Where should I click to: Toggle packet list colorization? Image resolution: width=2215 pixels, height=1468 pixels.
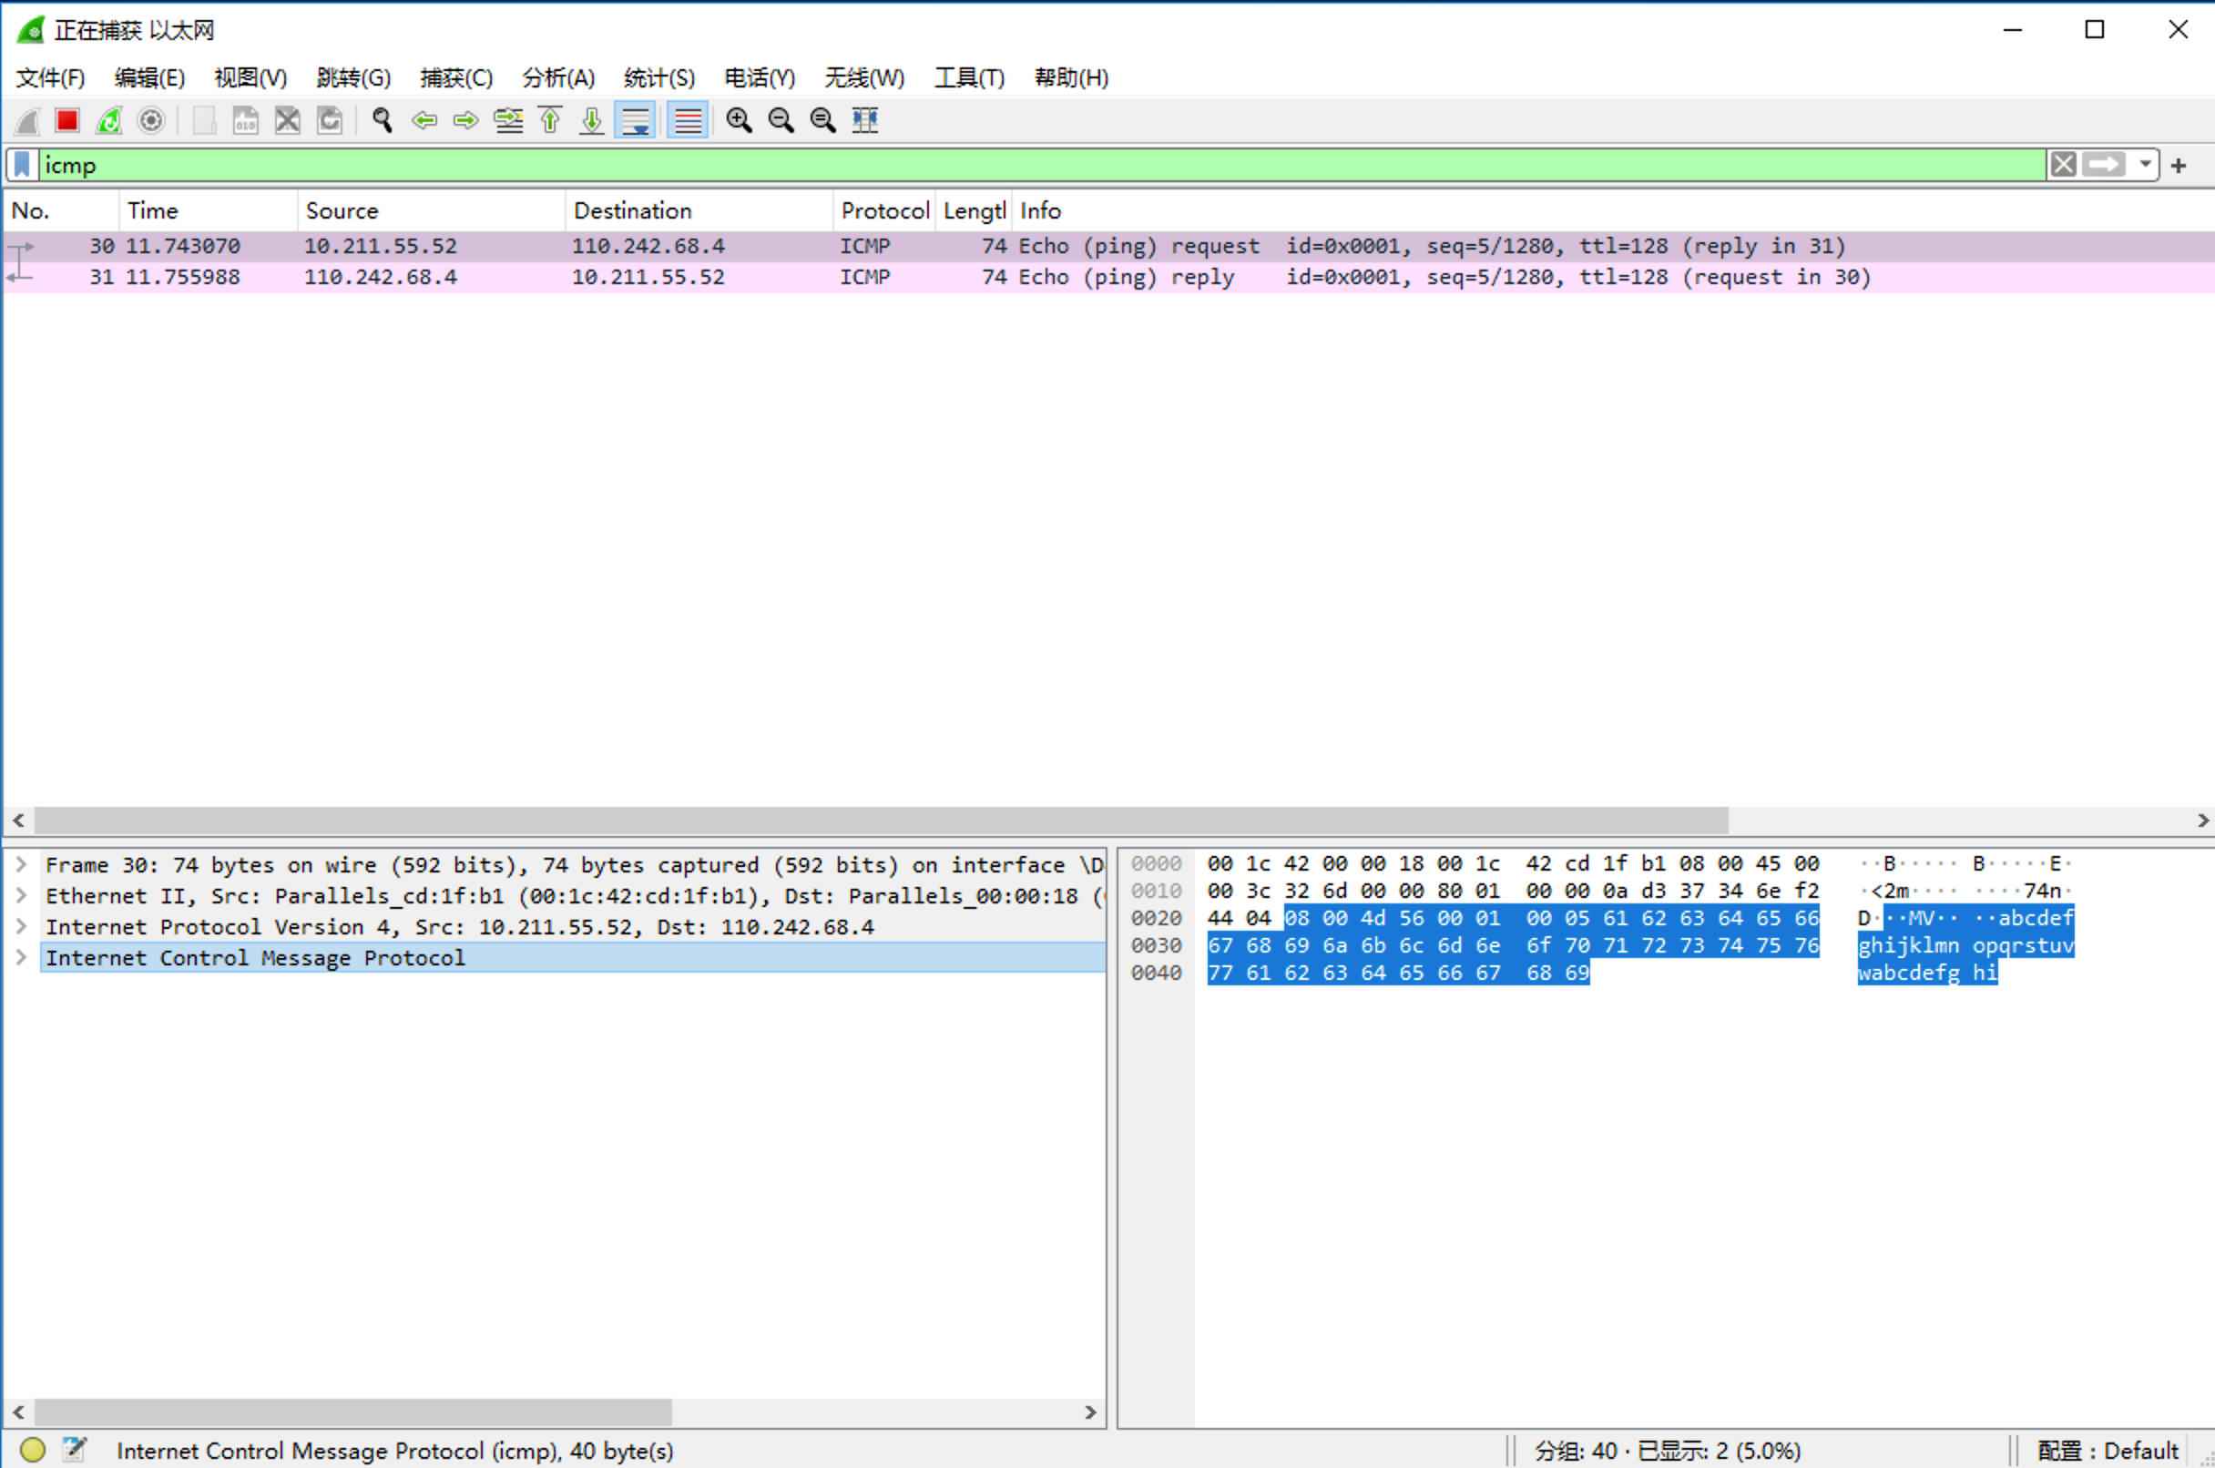pos(687,120)
